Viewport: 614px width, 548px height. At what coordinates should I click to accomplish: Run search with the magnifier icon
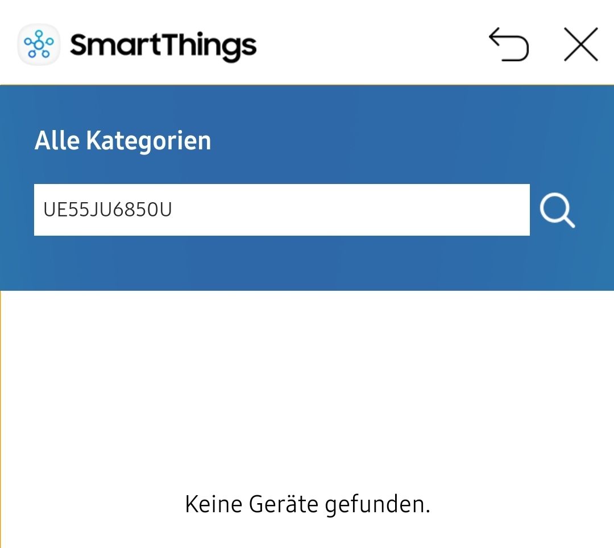click(557, 211)
